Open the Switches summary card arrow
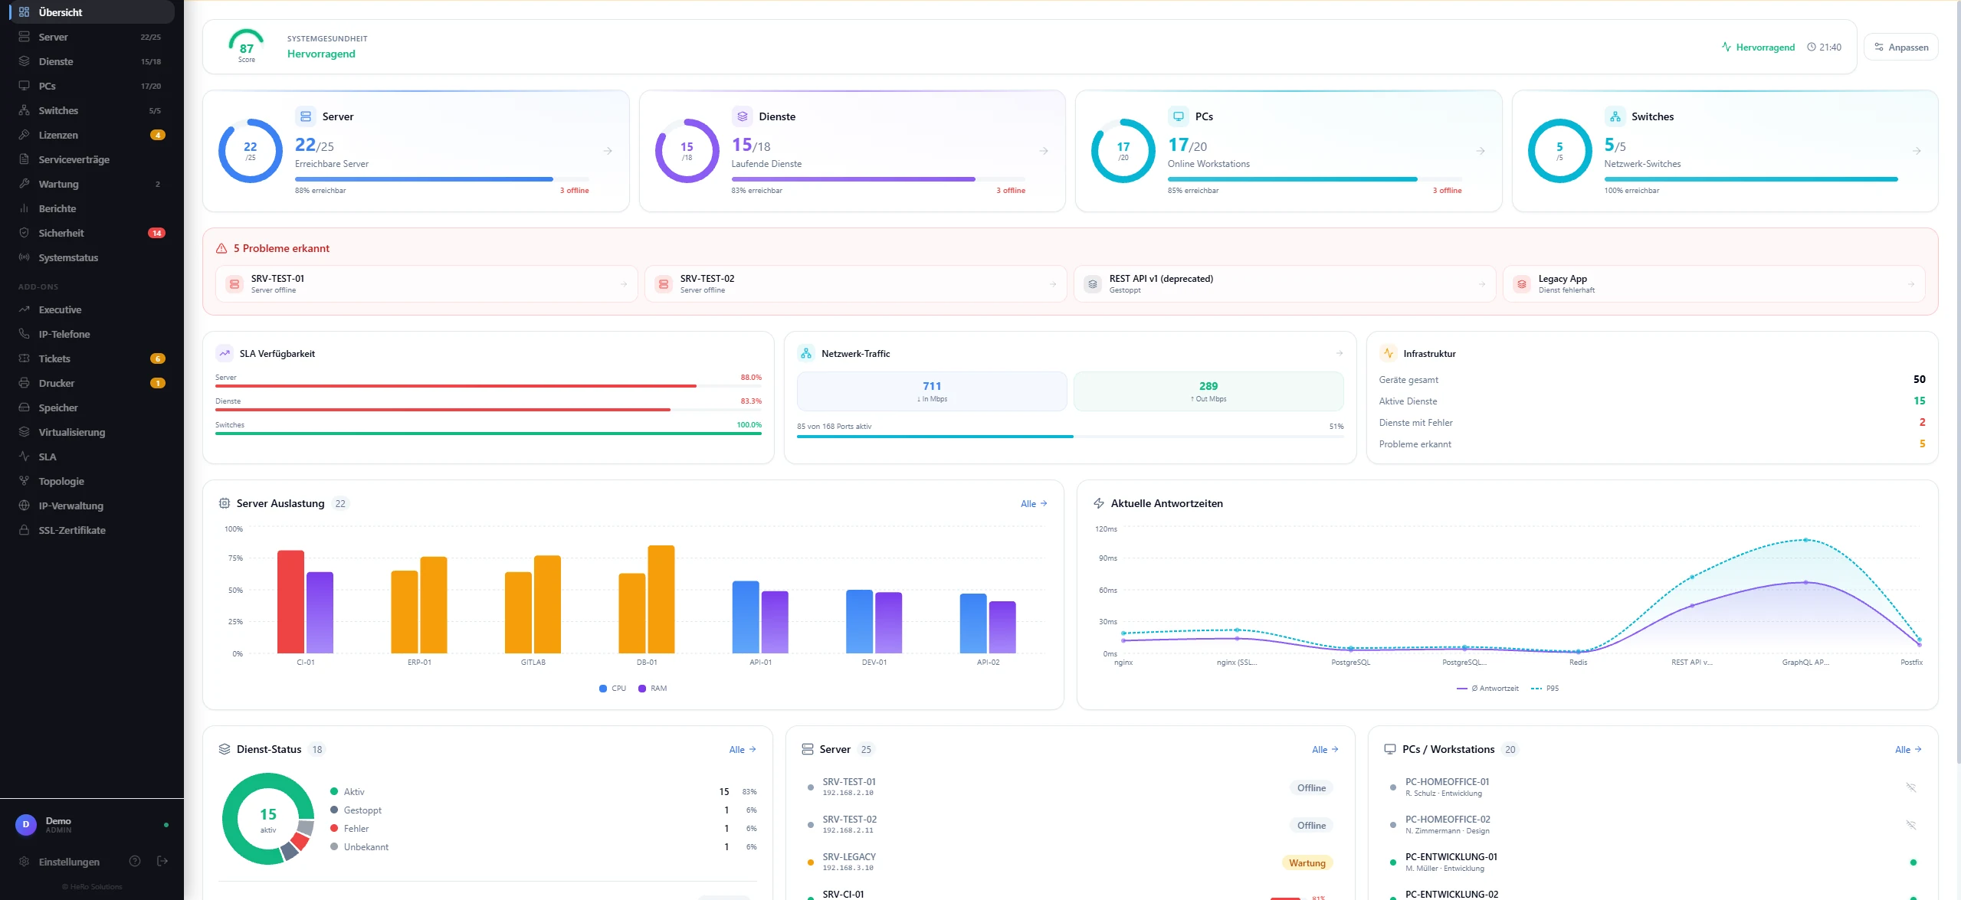 pyautogui.click(x=1917, y=151)
